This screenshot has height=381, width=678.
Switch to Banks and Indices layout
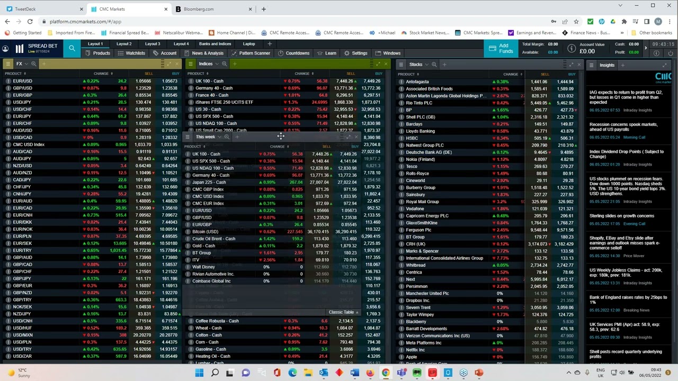tap(215, 44)
